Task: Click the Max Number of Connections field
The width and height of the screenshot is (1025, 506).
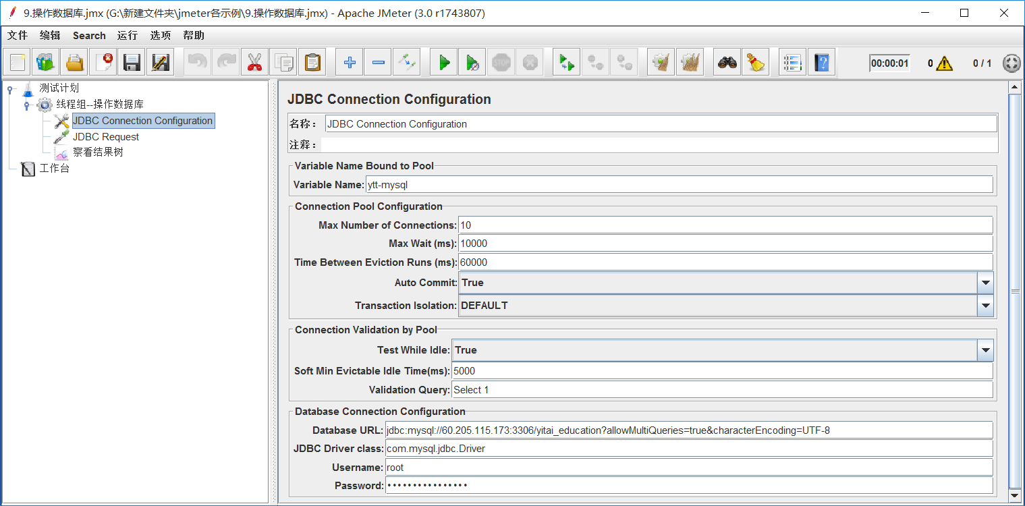Action: [725, 225]
